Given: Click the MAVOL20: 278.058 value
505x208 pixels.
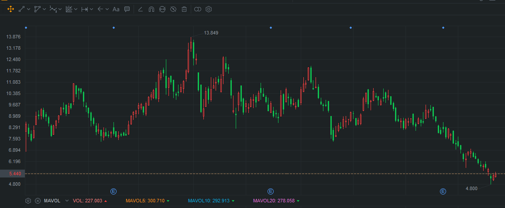Looking at the screenshot, I should pyautogui.click(x=274, y=201).
